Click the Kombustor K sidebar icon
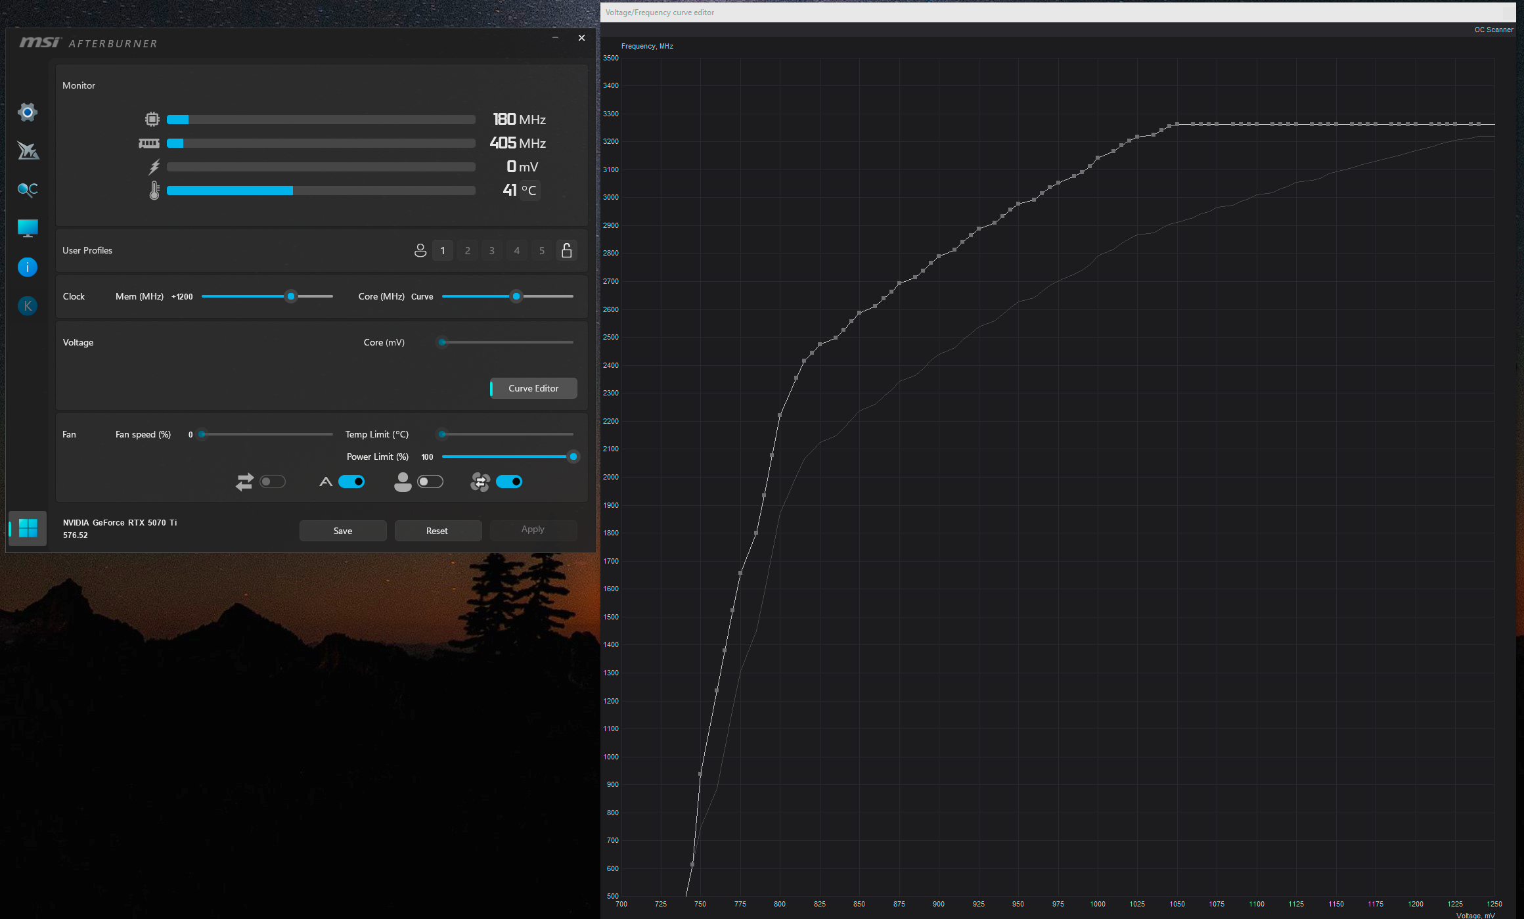 click(x=28, y=305)
